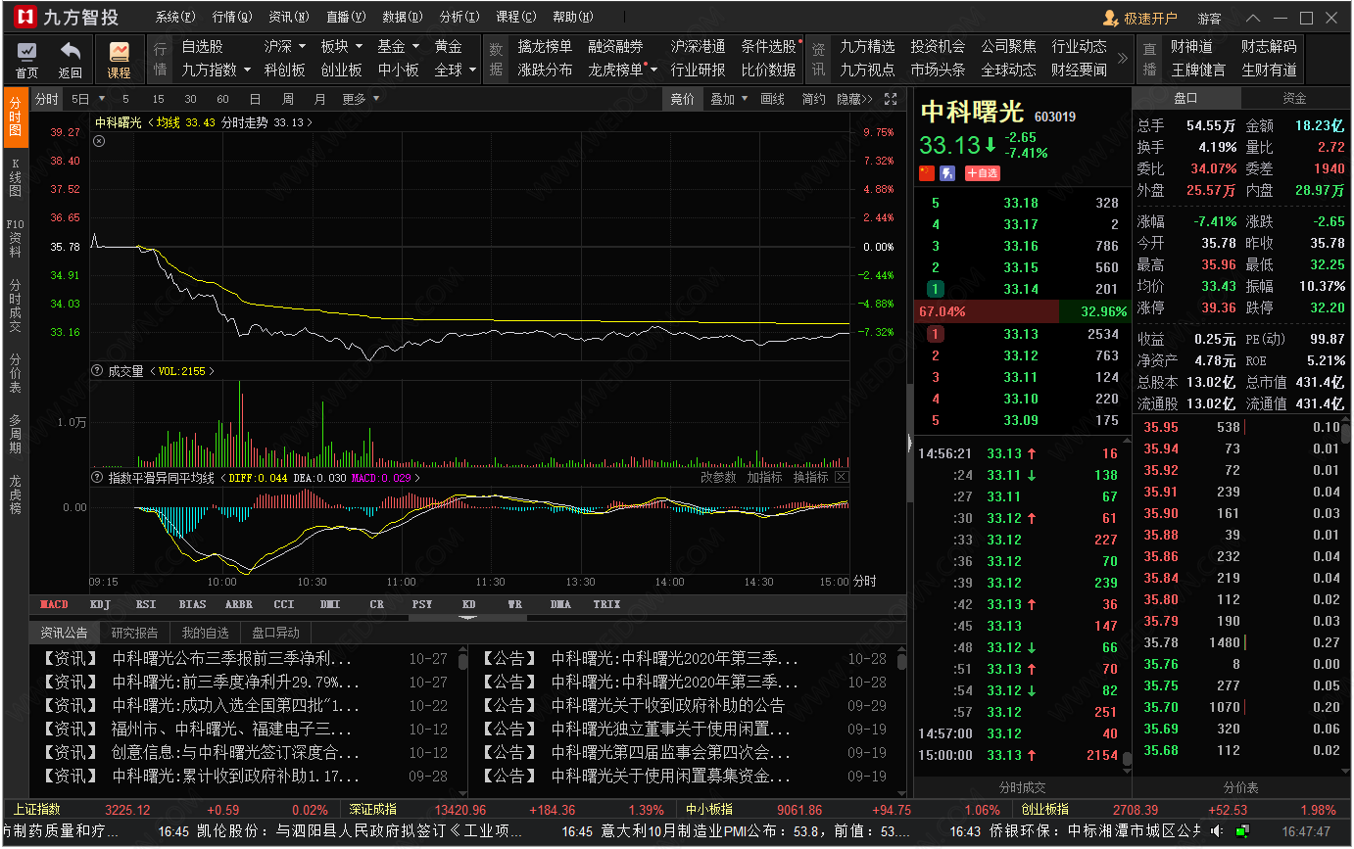The width and height of the screenshot is (1354, 849).
Task: Click the 换指标 button
Action: 810,477
